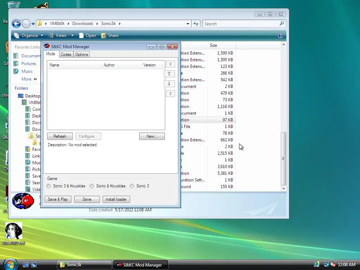Focus the Explorer Search field

[x=241, y=24]
